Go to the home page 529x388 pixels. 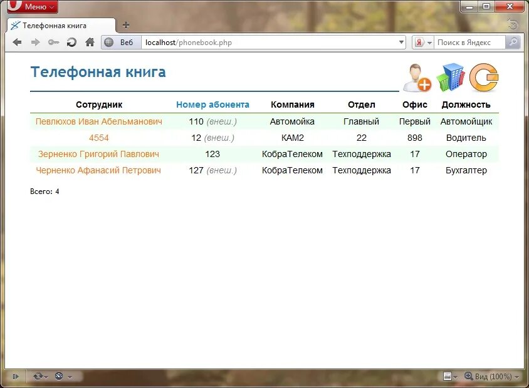click(x=90, y=43)
